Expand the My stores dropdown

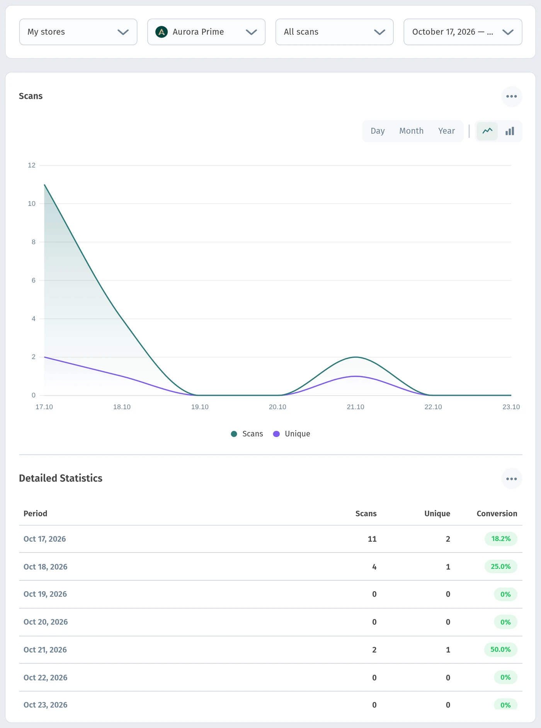click(x=78, y=32)
